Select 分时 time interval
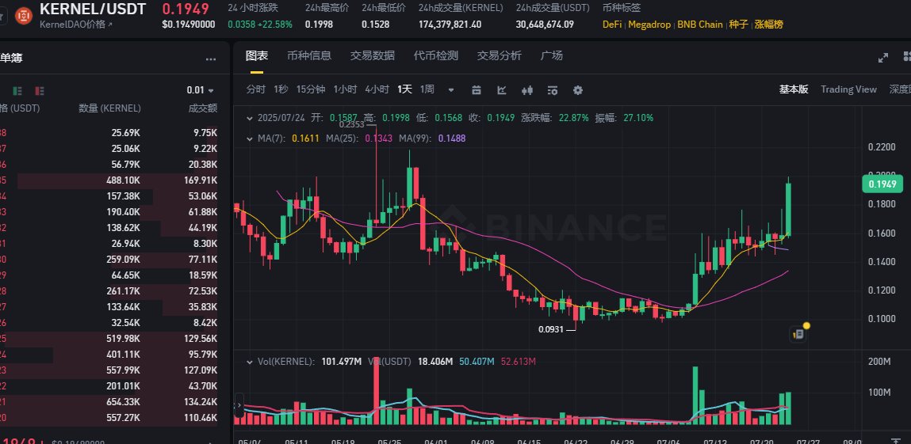The width and height of the screenshot is (911, 444). tap(255, 89)
